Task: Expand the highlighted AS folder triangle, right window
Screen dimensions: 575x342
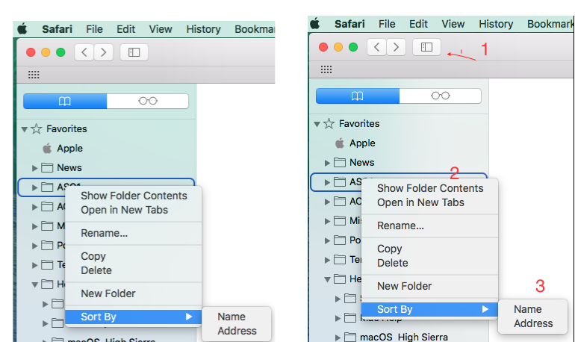Action: coord(328,182)
